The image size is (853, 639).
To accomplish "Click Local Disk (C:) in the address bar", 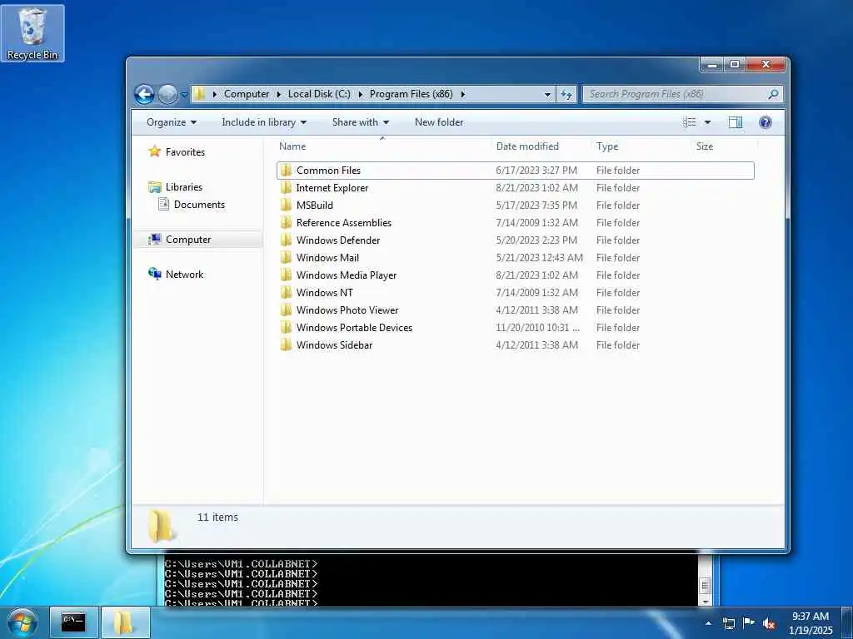I will click(x=319, y=94).
